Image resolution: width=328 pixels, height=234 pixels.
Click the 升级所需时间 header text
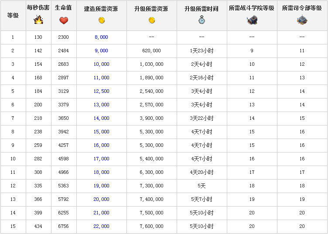point(202,9)
